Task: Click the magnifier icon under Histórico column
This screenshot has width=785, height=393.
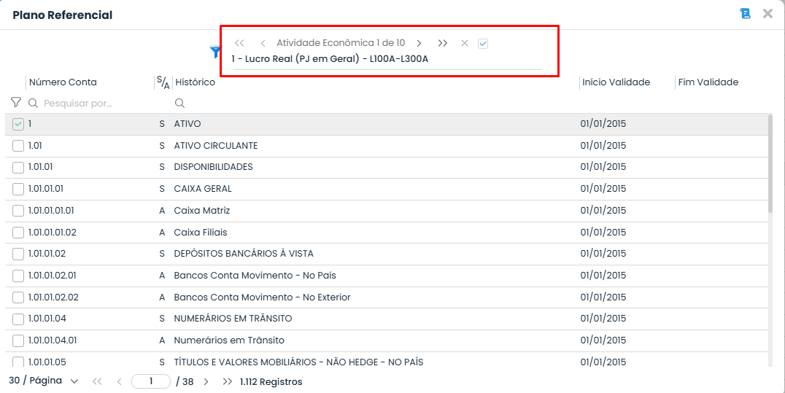Action: [x=179, y=103]
